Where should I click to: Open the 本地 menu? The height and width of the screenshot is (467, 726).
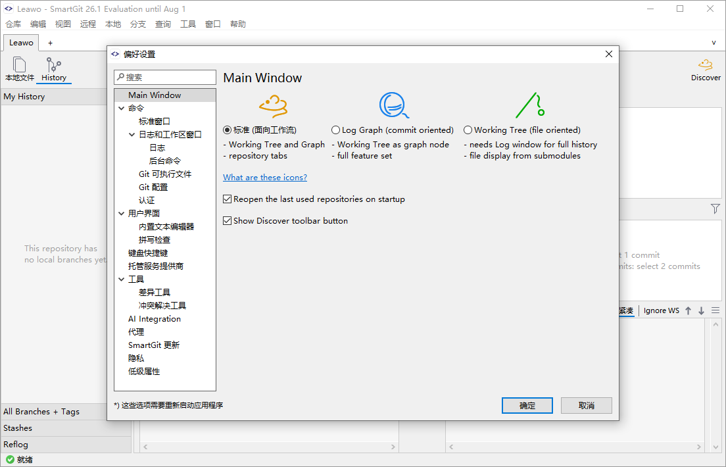(x=113, y=24)
